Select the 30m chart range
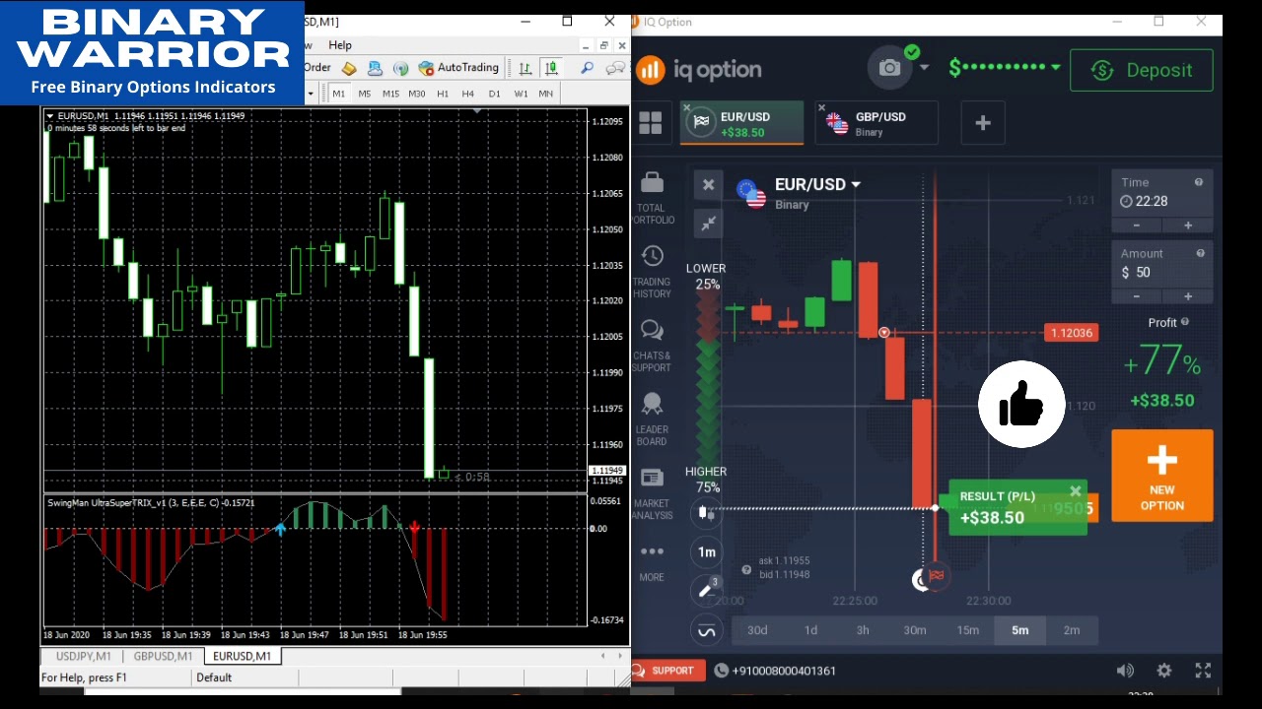 [915, 630]
